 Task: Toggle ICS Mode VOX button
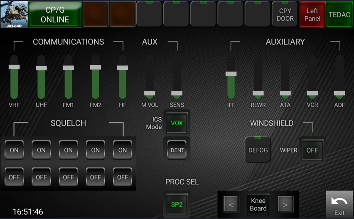[x=177, y=123]
